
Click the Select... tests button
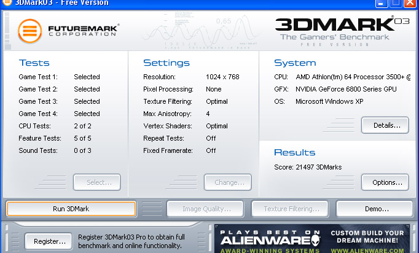click(97, 182)
